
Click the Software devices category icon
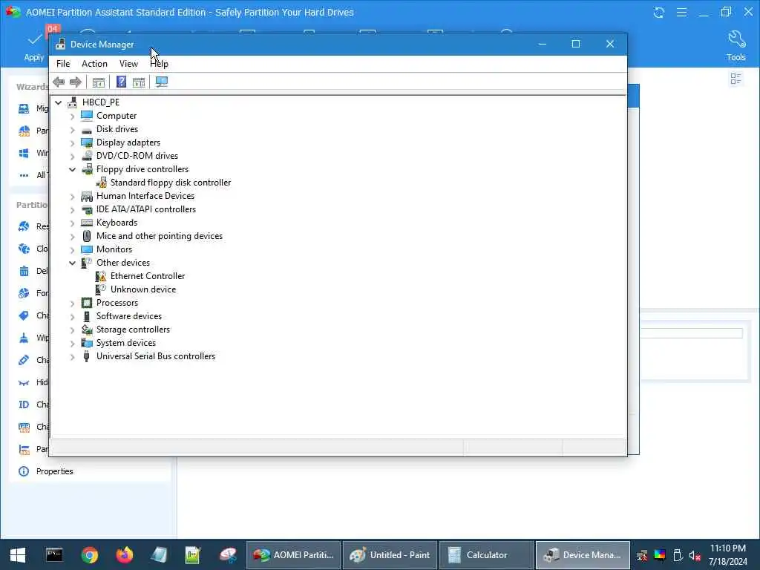pos(87,316)
